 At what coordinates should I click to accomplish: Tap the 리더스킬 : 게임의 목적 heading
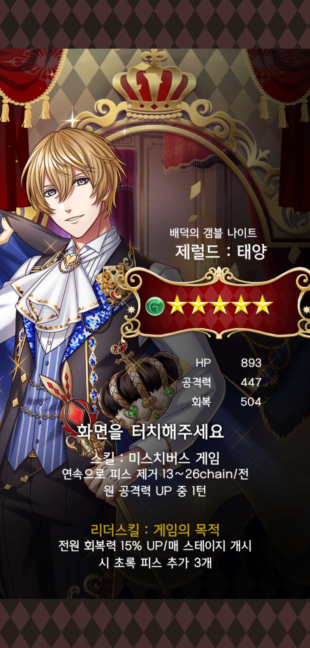(x=155, y=530)
